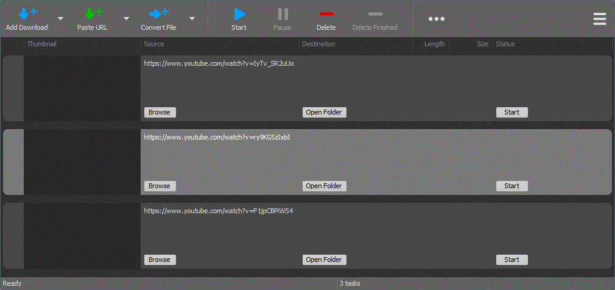Click Open Folder in the IyTv_SR2uUo row
This screenshot has width=615, height=290.
click(325, 112)
